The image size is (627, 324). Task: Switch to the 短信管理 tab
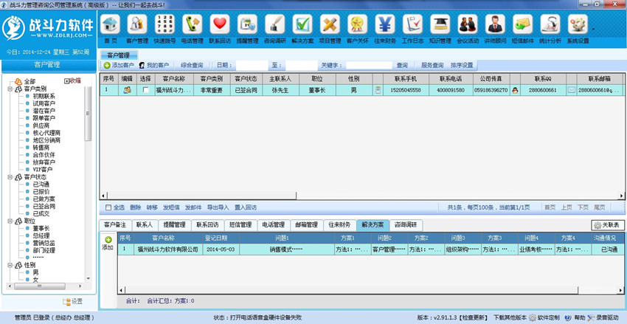click(240, 225)
